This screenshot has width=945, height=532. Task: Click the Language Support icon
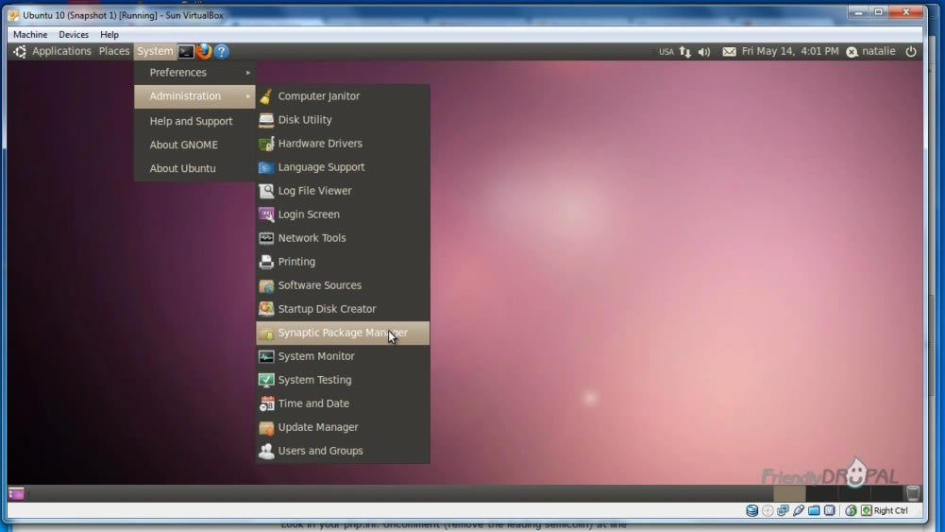[266, 167]
